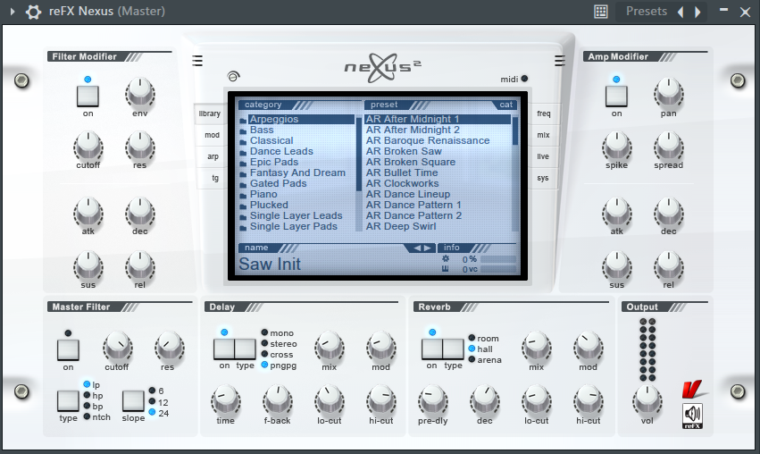Click the Output vol knob
Screen dimensions: 760x454
tap(647, 400)
